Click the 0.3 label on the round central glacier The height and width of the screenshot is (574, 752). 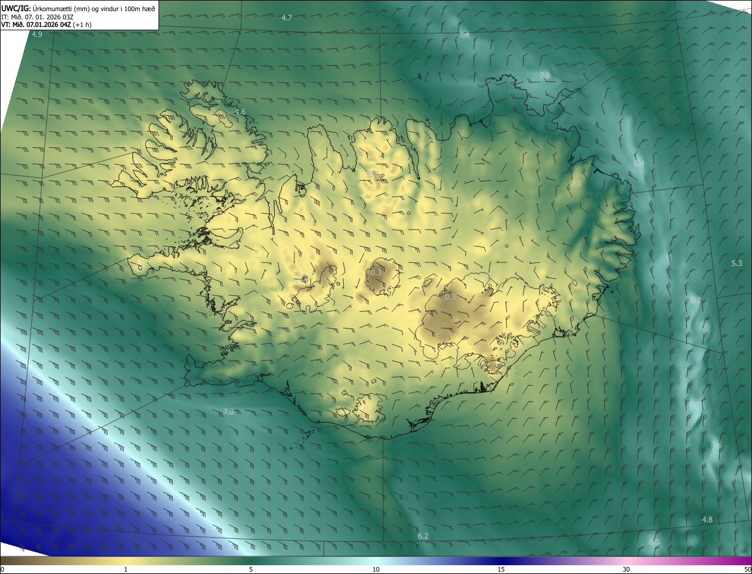pyautogui.click(x=376, y=272)
